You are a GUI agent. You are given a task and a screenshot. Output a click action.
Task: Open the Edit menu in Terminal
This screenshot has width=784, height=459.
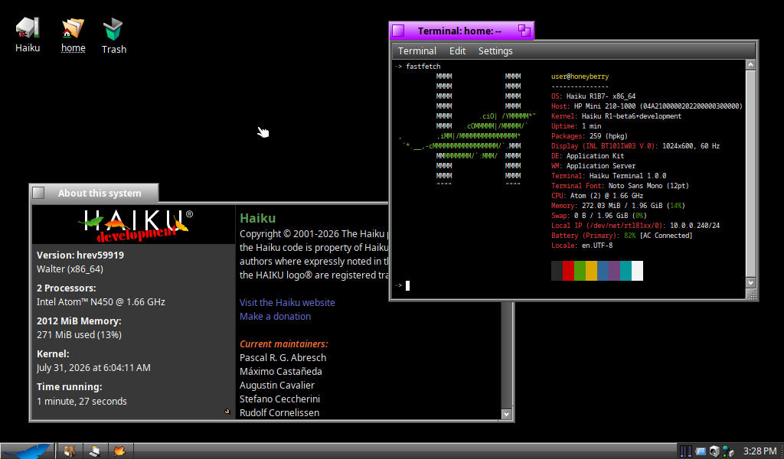(457, 51)
